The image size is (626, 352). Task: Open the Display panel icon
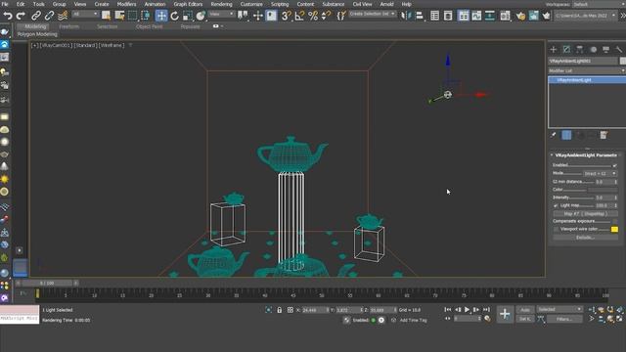(606, 50)
